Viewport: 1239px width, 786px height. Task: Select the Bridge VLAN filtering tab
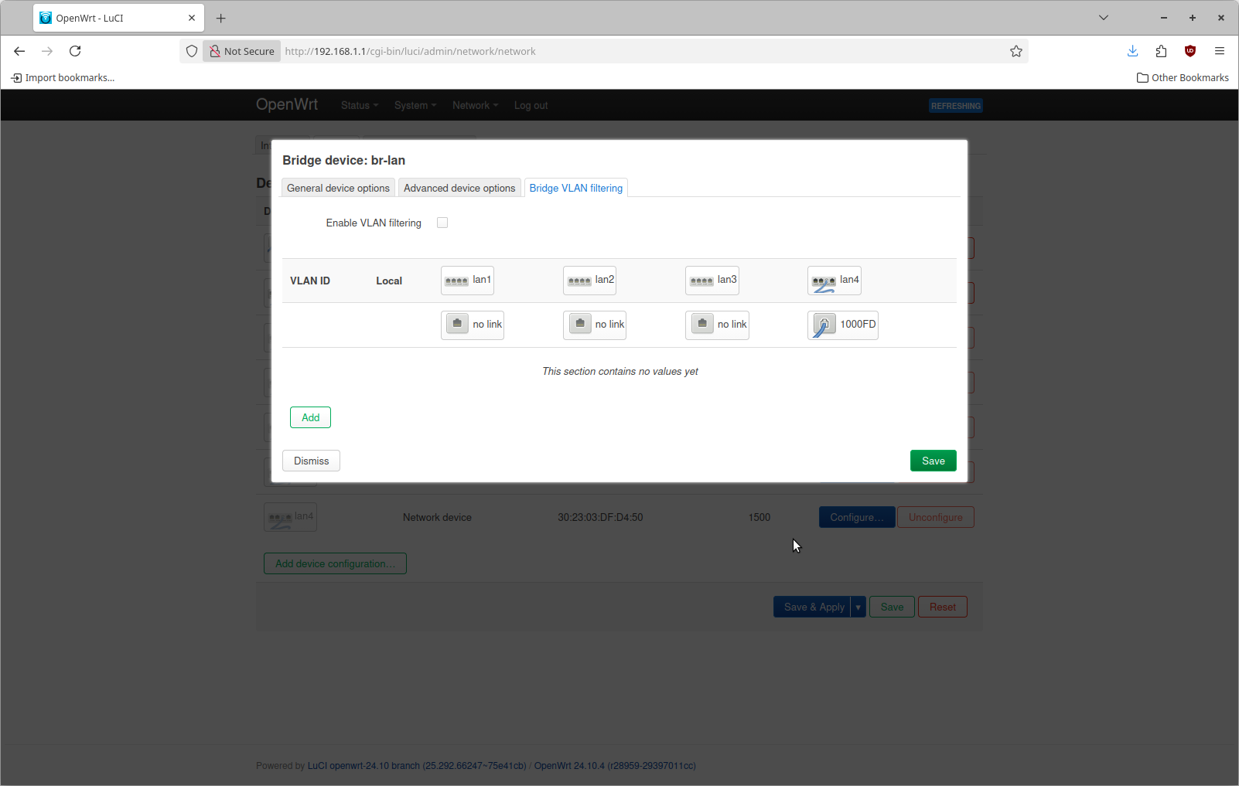(575, 188)
